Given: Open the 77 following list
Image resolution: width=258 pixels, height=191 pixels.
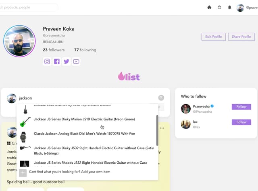Looking at the screenshot, I should coord(85,50).
